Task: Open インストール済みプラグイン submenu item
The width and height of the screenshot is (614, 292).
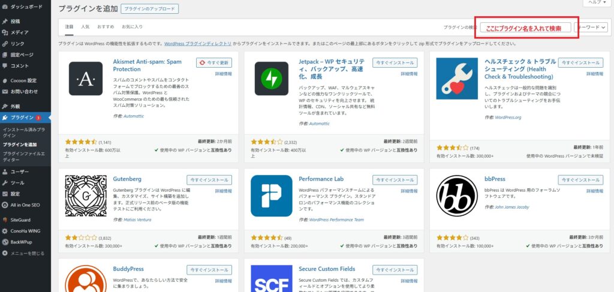Action: (24, 132)
